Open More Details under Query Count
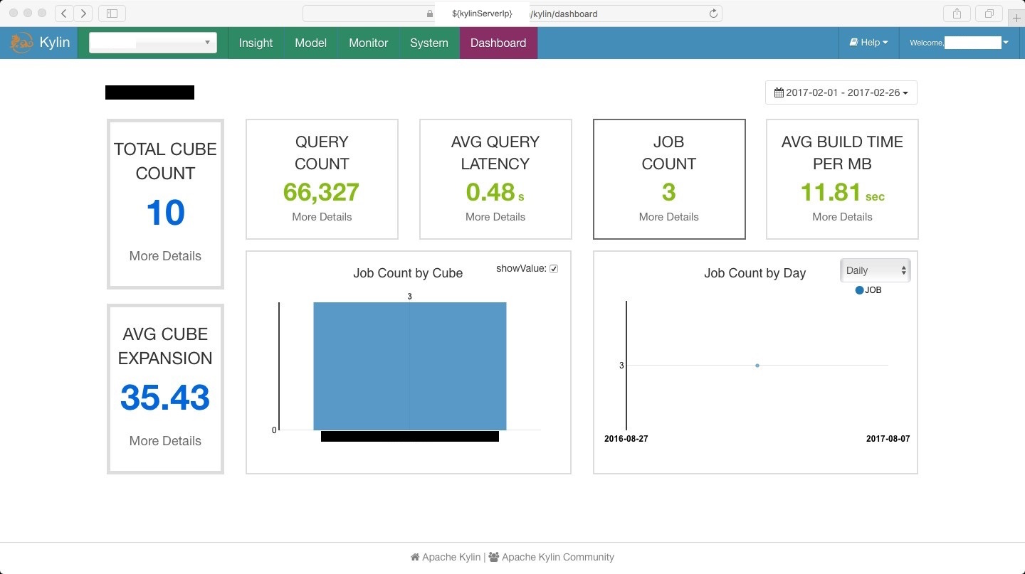The image size is (1025, 574). (322, 217)
